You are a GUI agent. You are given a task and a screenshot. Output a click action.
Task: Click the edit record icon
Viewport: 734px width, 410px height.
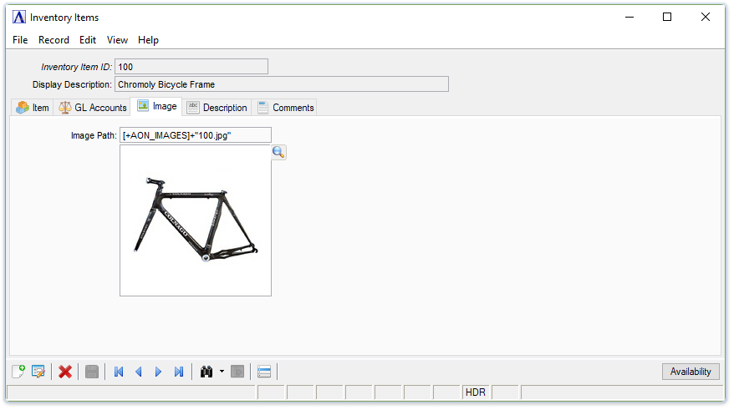(38, 372)
